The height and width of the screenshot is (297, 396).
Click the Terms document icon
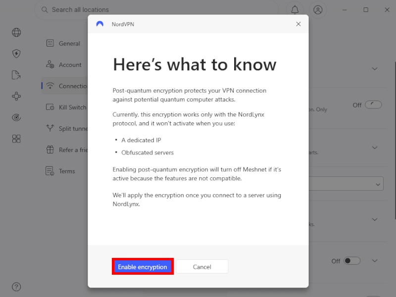50,171
